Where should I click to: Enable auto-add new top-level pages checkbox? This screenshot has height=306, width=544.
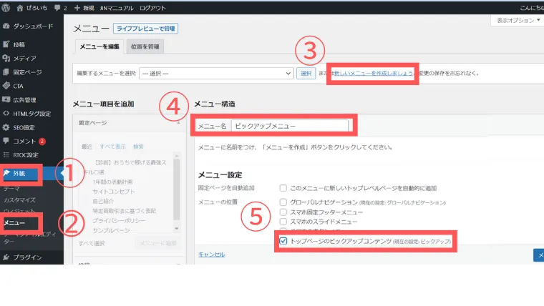pyautogui.click(x=283, y=188)
